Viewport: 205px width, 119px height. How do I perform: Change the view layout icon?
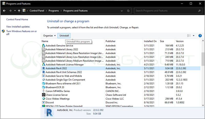189,36
